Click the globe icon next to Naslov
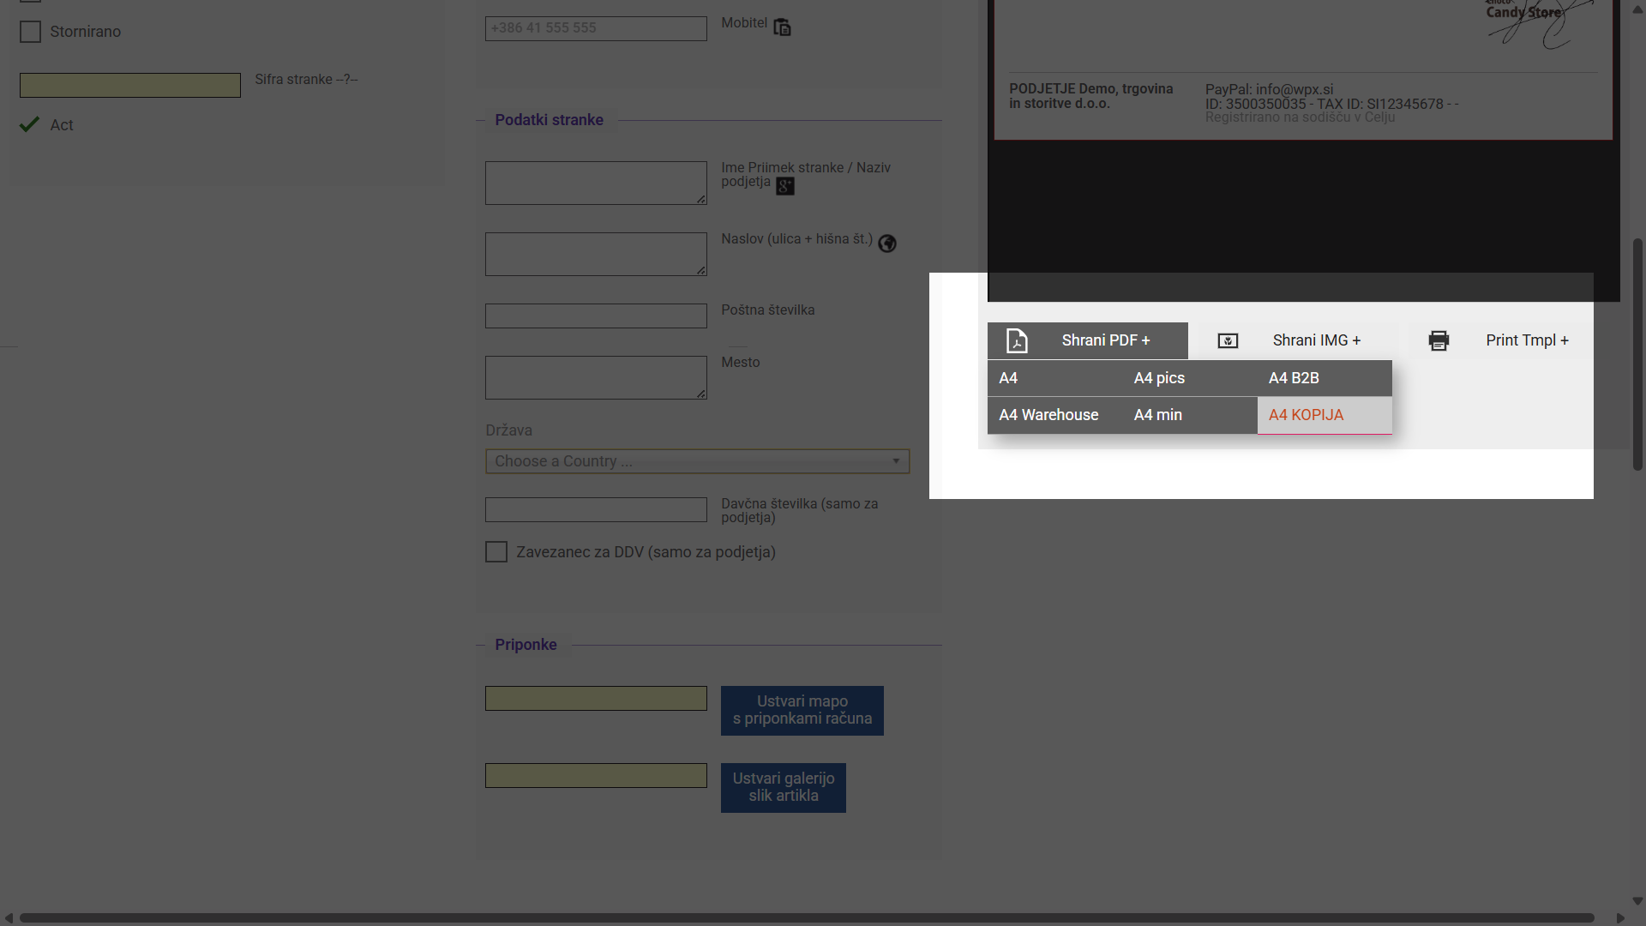This screenshot has width=1646, height=926. click(887, 244)
